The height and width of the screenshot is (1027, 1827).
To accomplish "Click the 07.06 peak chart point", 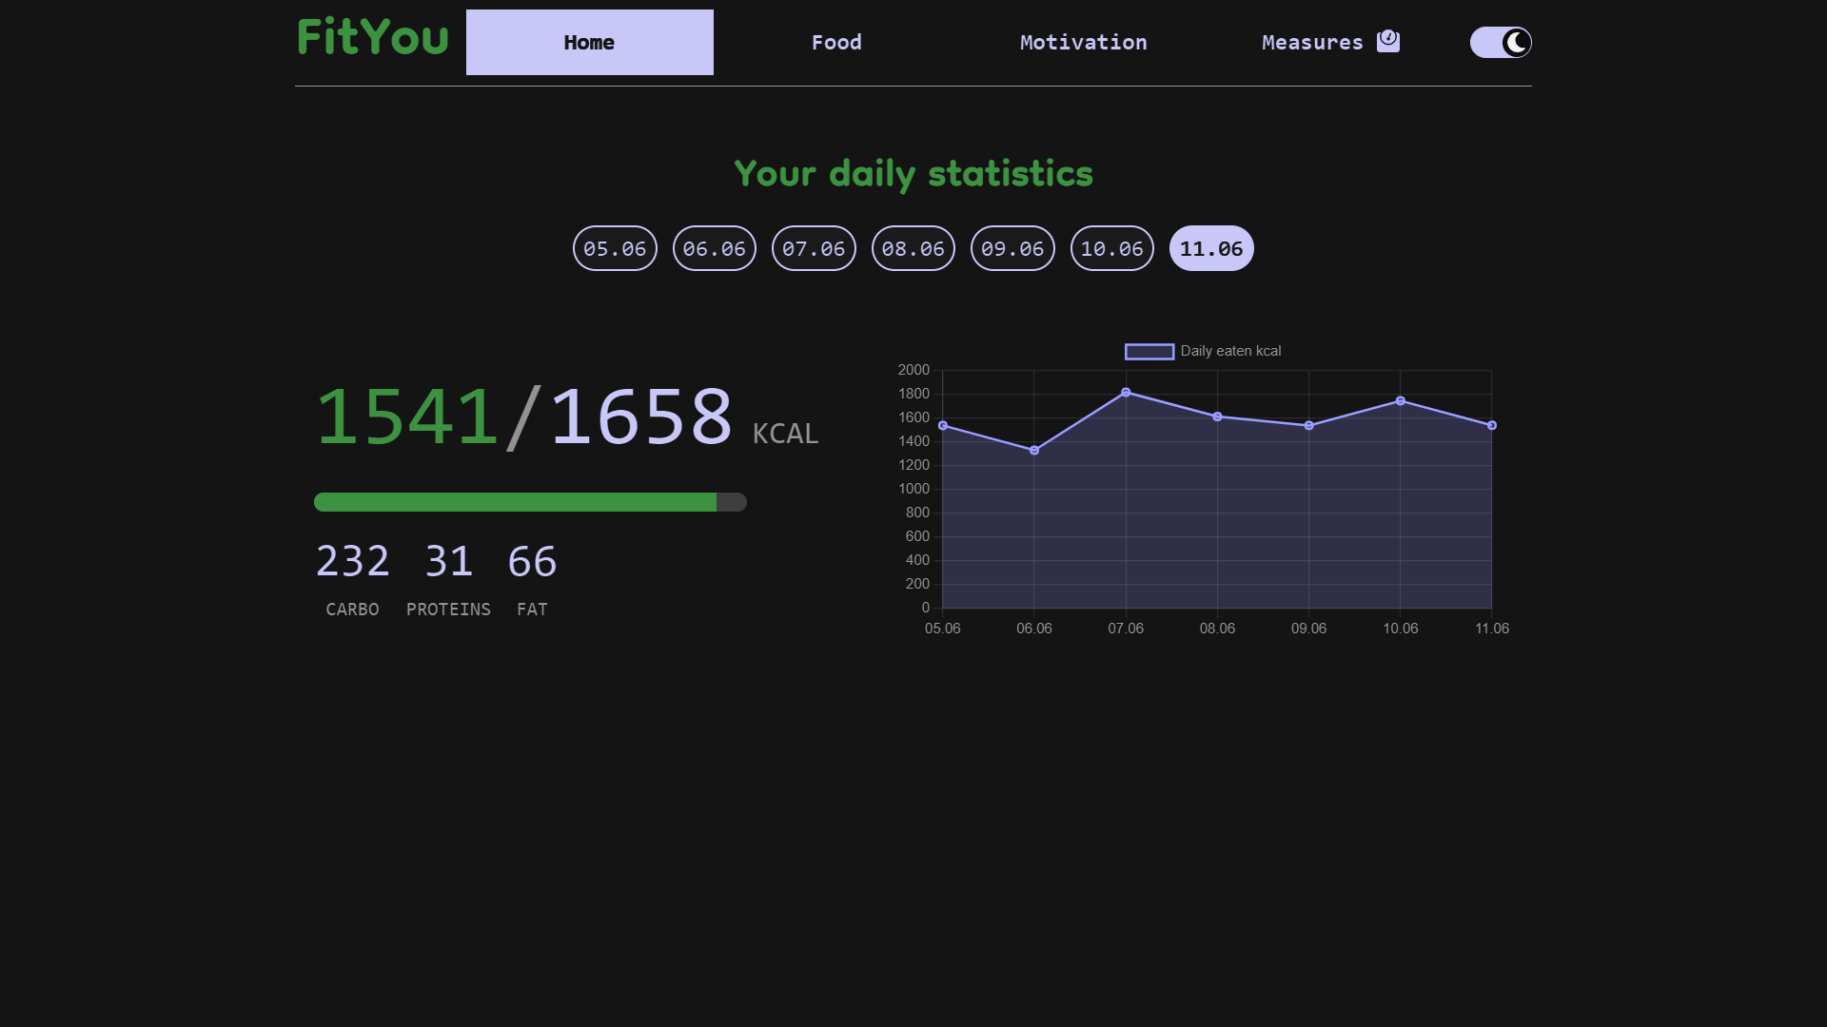I will pyautogui.click(x=1126, y=393).
